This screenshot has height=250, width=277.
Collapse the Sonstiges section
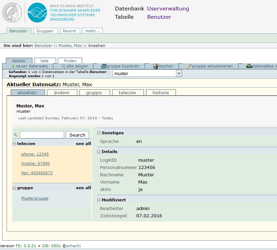tap(99, 133)
